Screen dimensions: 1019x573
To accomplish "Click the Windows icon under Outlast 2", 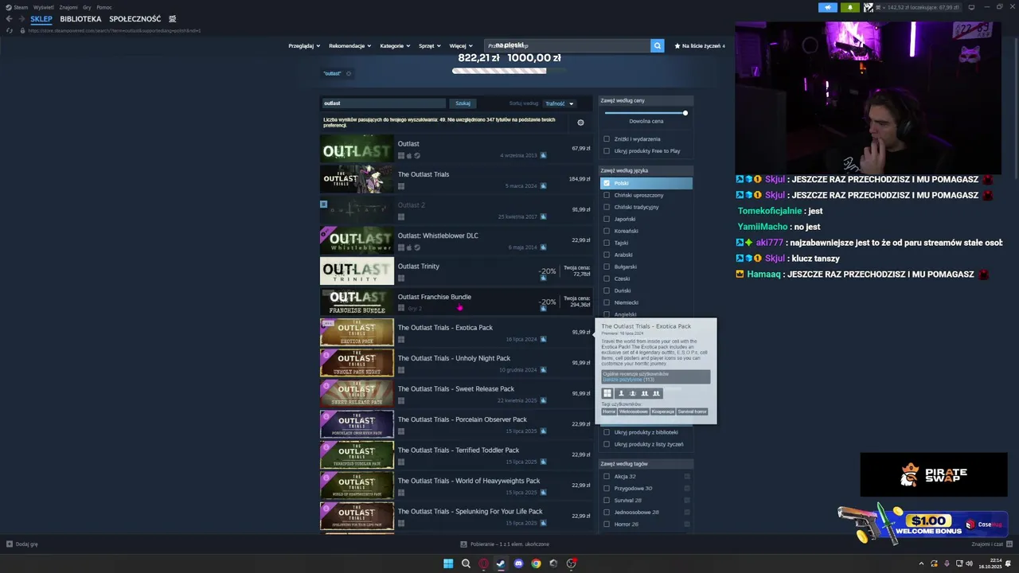I will pos(401,216).
